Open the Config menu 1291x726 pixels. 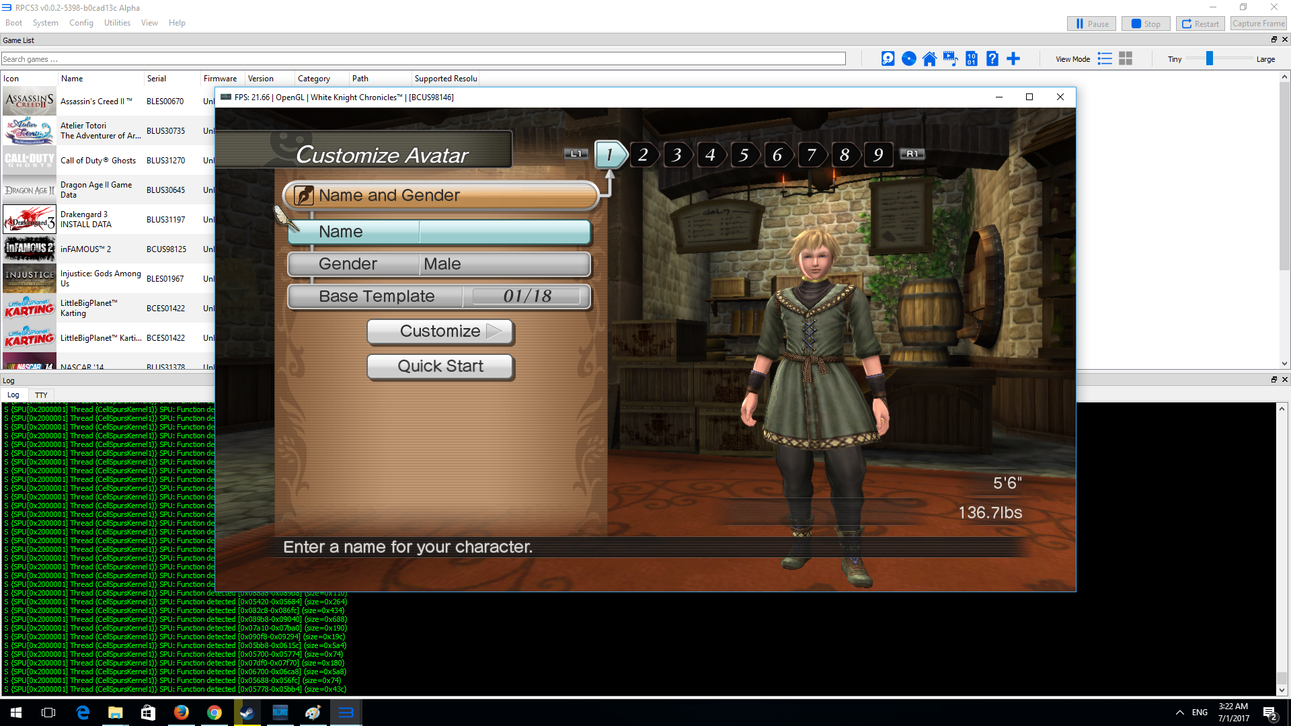tap(81, 23)
